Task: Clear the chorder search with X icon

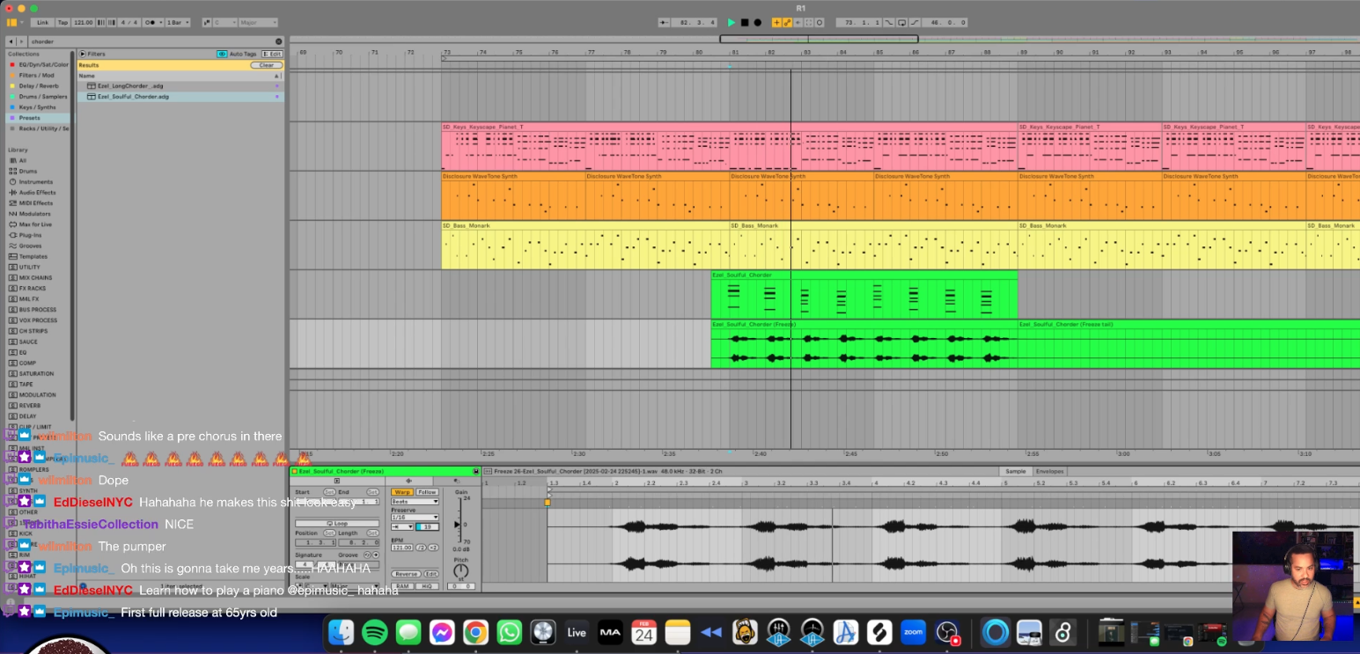Action: [279, 41]
